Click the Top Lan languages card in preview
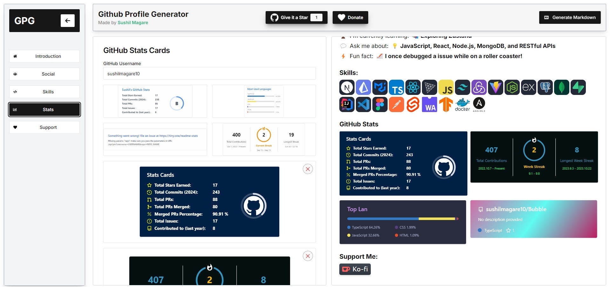Image resolution: width=610 pixels, height=287 pixels. 403,222
